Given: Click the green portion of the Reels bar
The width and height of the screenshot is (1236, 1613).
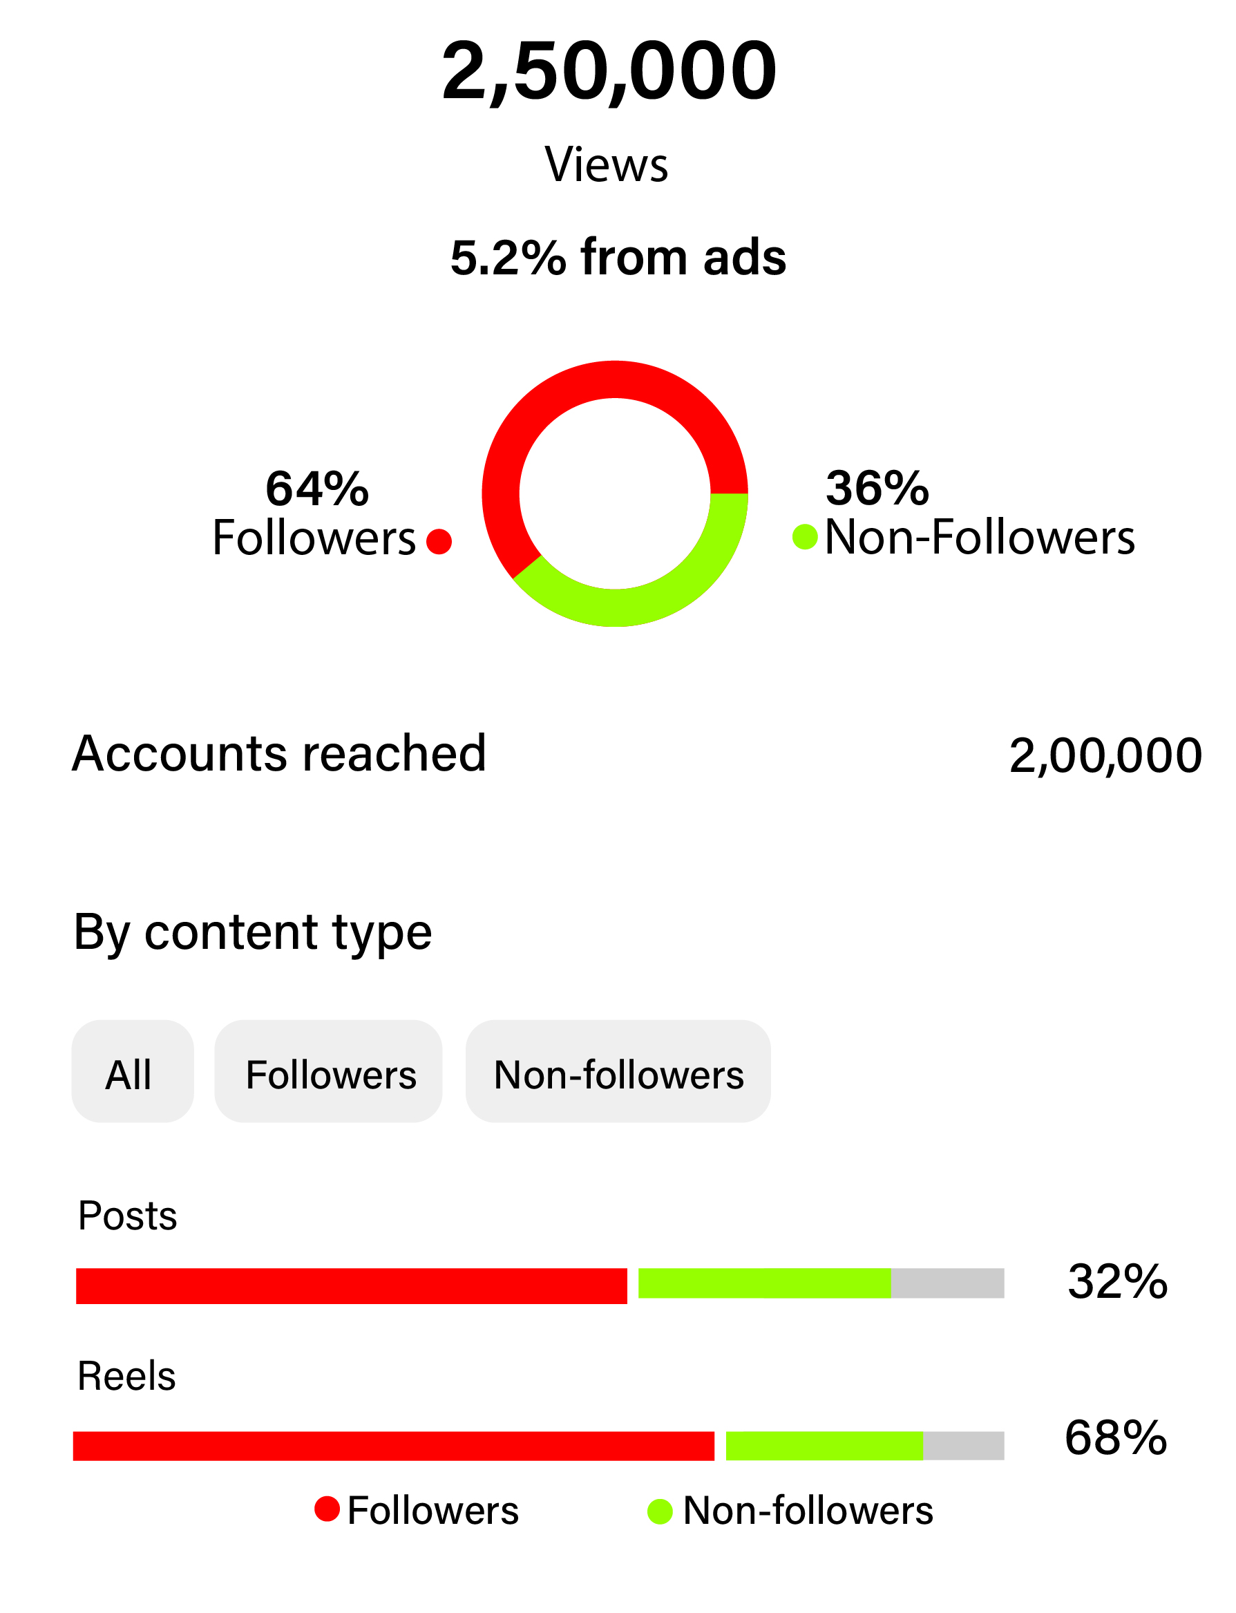Looking at the screenshot, I should 824,1445.
